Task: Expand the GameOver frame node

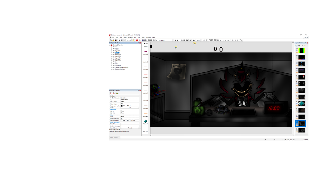Action: 112,65
